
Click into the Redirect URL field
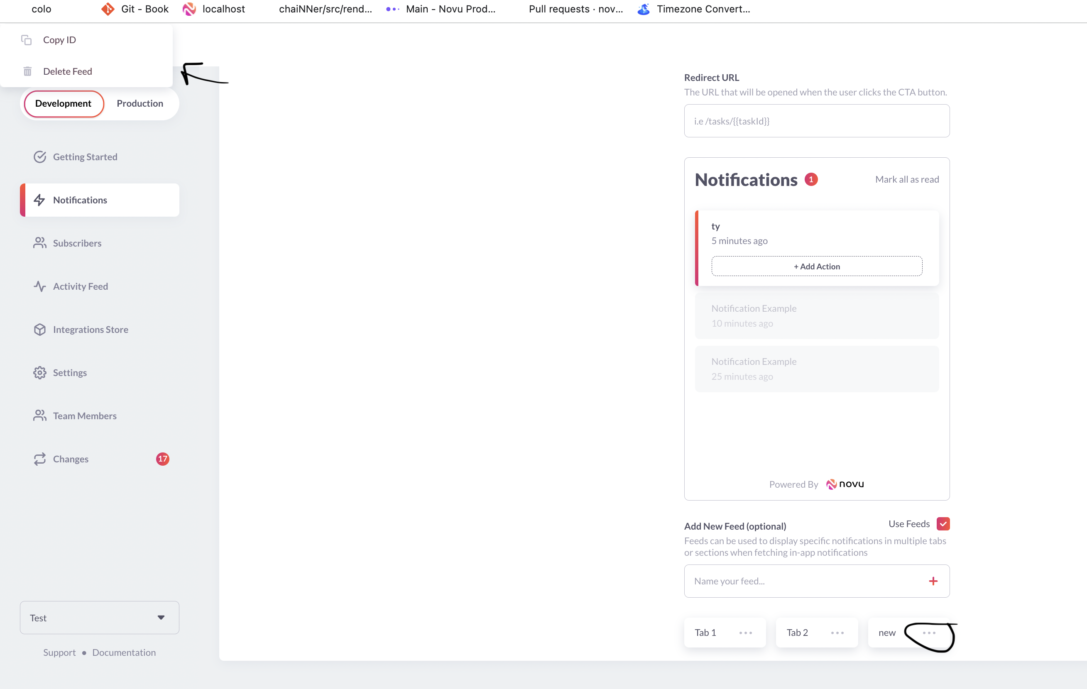(x=816, y=121)
